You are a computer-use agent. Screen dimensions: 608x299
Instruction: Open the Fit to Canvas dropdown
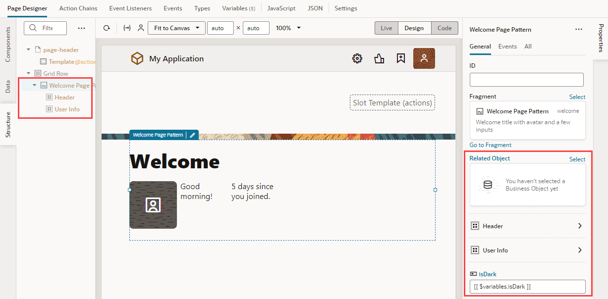pyautogui.click(x=176, y=28)
